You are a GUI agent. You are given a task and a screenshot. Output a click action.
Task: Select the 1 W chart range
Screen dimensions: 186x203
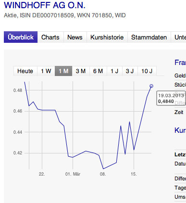tap(46, 71)
